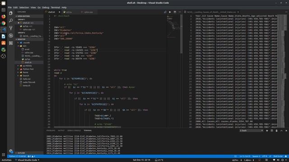The height and width of the screenshot is (162, 289).
Task: Click the clock showing Sat Dec 15
Action: tap(141, 160)
